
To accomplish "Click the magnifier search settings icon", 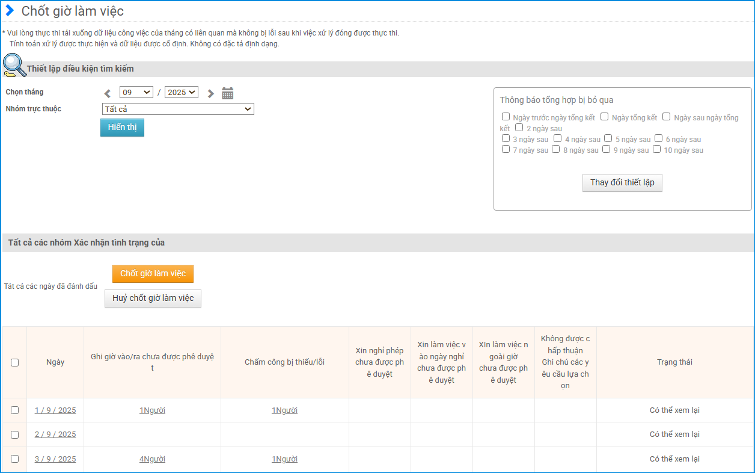I will point(14,66).
